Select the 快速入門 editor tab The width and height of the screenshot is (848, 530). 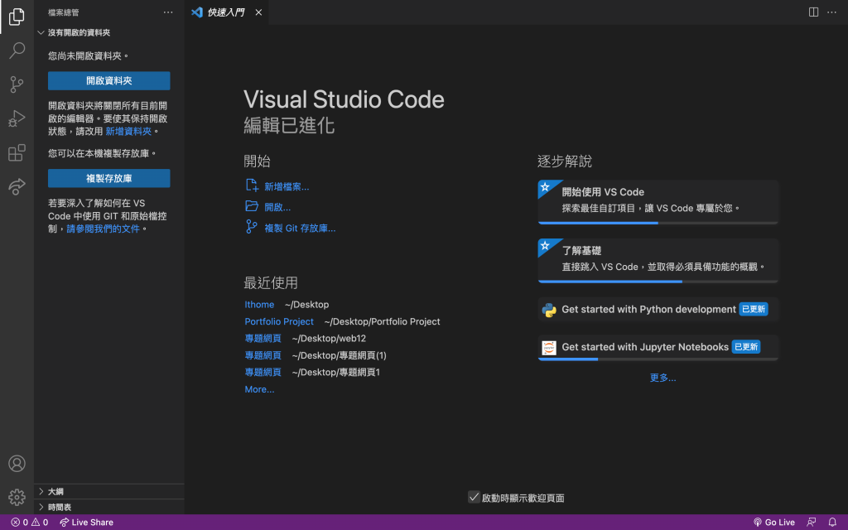pos(225,12)
